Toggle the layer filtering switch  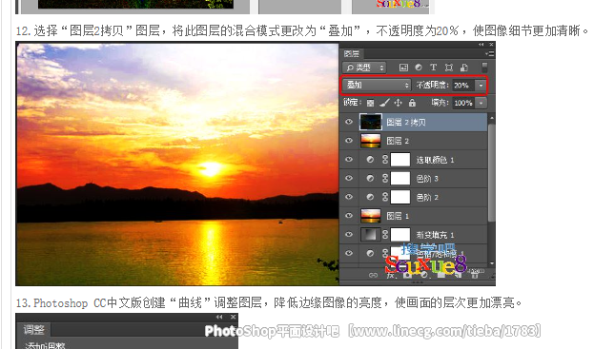(484, 68)
